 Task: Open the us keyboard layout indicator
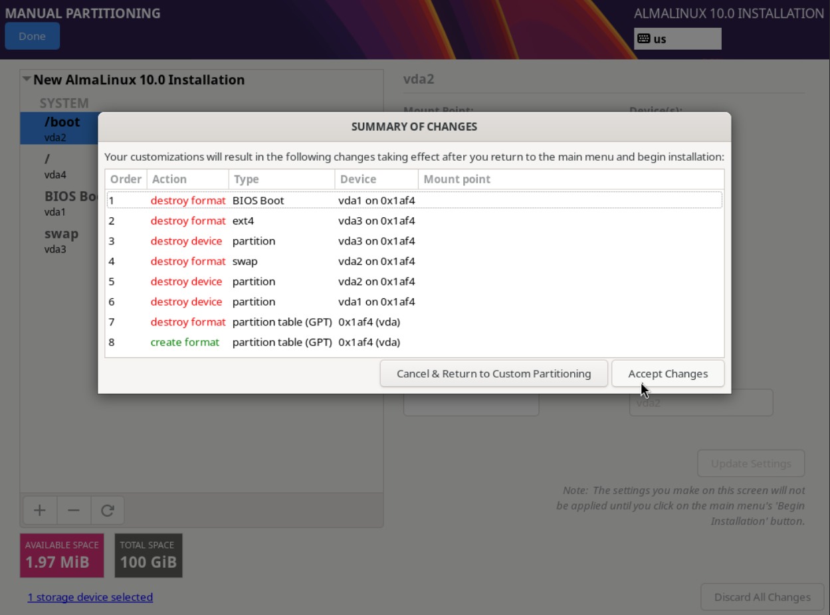(677, 39)
